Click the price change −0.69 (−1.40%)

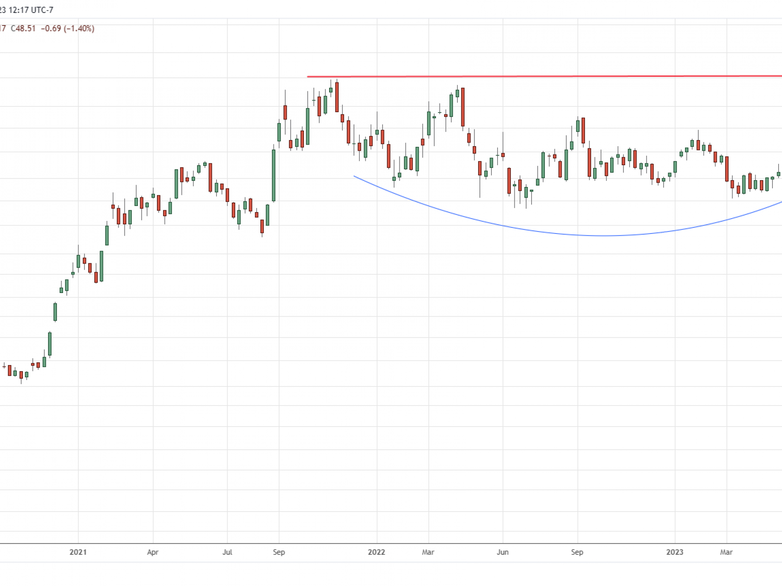pos(68,29)
